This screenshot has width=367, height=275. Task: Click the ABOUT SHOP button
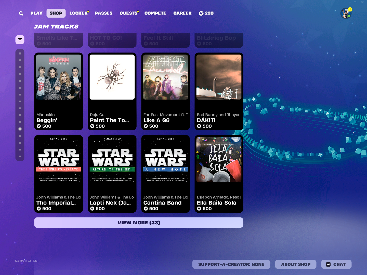[x=296, y=264]
